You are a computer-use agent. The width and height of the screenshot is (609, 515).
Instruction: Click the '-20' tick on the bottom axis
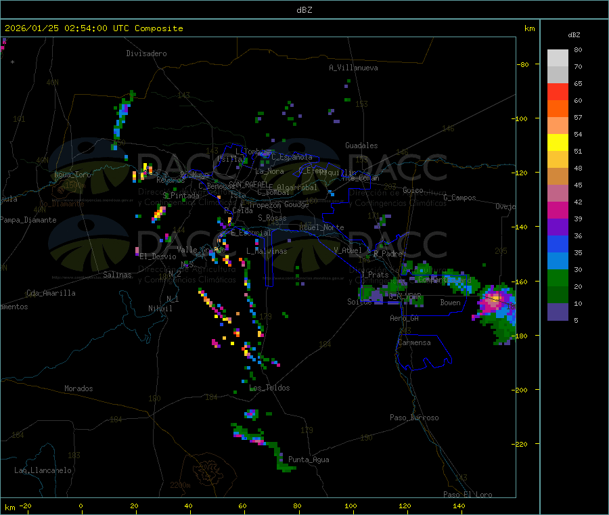coord(25,506)
